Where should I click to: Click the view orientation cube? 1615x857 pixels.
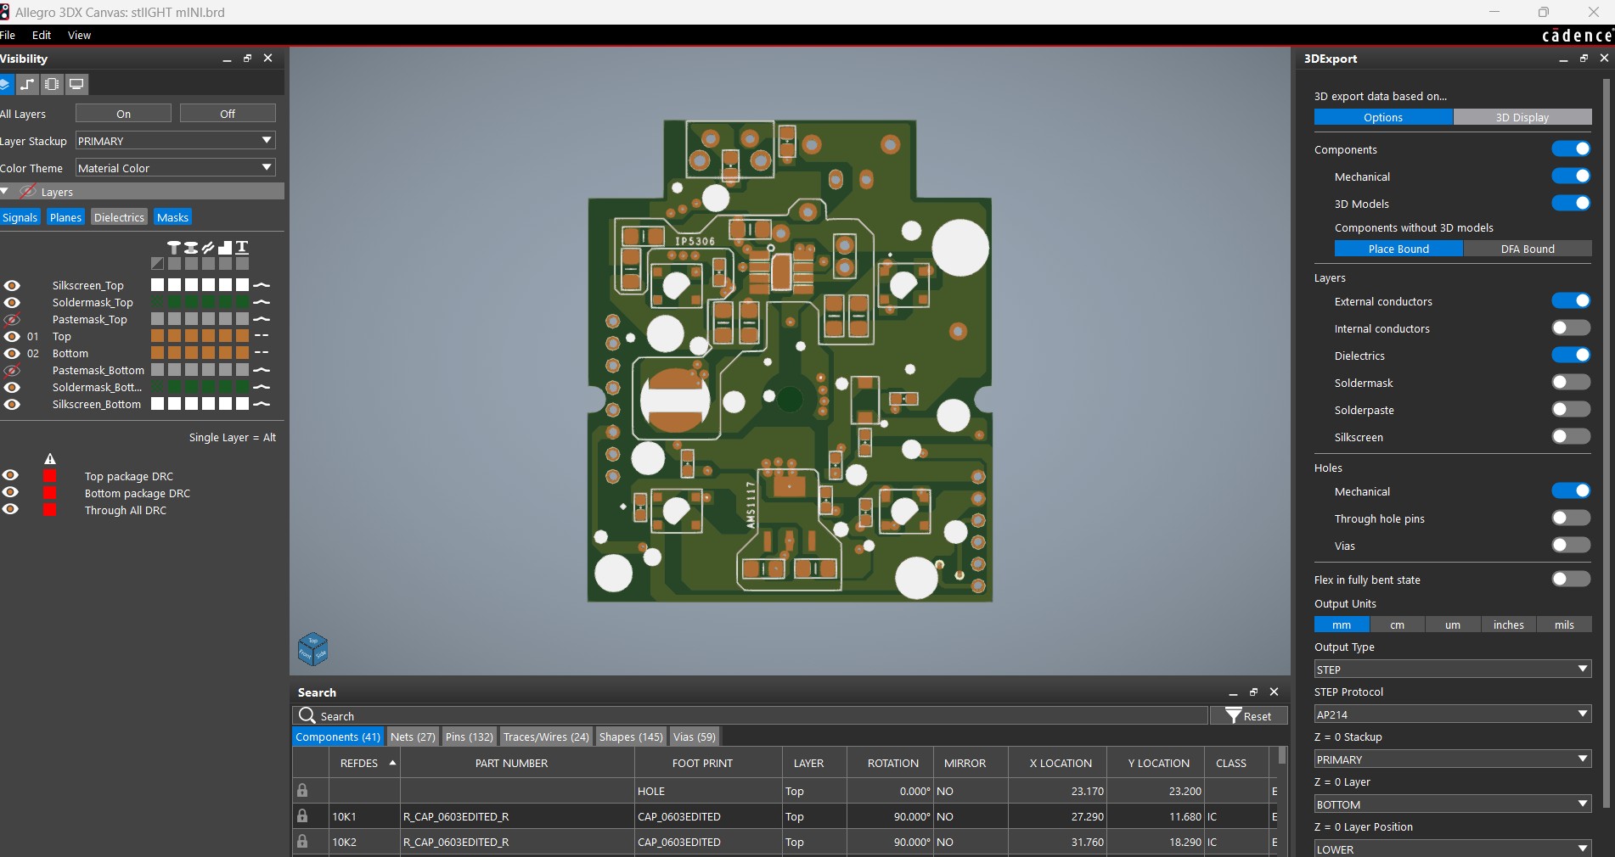pos(312,650)
